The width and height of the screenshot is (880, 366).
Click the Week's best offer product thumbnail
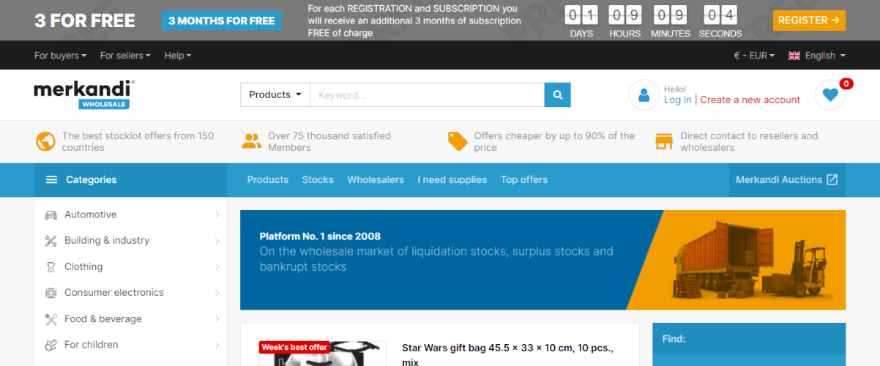coord(323,354)
